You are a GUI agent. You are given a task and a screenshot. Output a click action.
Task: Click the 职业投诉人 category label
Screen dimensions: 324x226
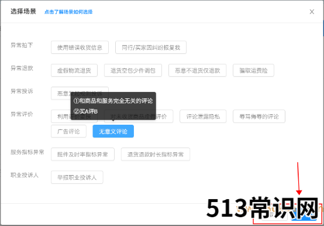[25, 175]
